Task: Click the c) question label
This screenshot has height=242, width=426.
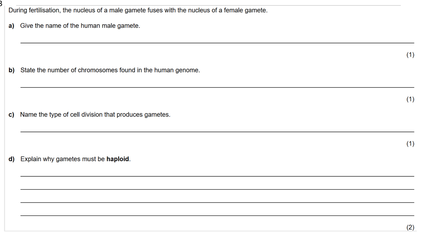Action: pyautogui.click(x=11, y=115)
